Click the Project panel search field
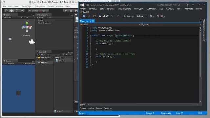Image resolution: width=210 pixels, height=118 pixels. tap(54, 55)
